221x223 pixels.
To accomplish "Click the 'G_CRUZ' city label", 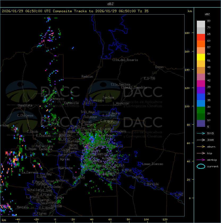I will (x=65, y=139).
